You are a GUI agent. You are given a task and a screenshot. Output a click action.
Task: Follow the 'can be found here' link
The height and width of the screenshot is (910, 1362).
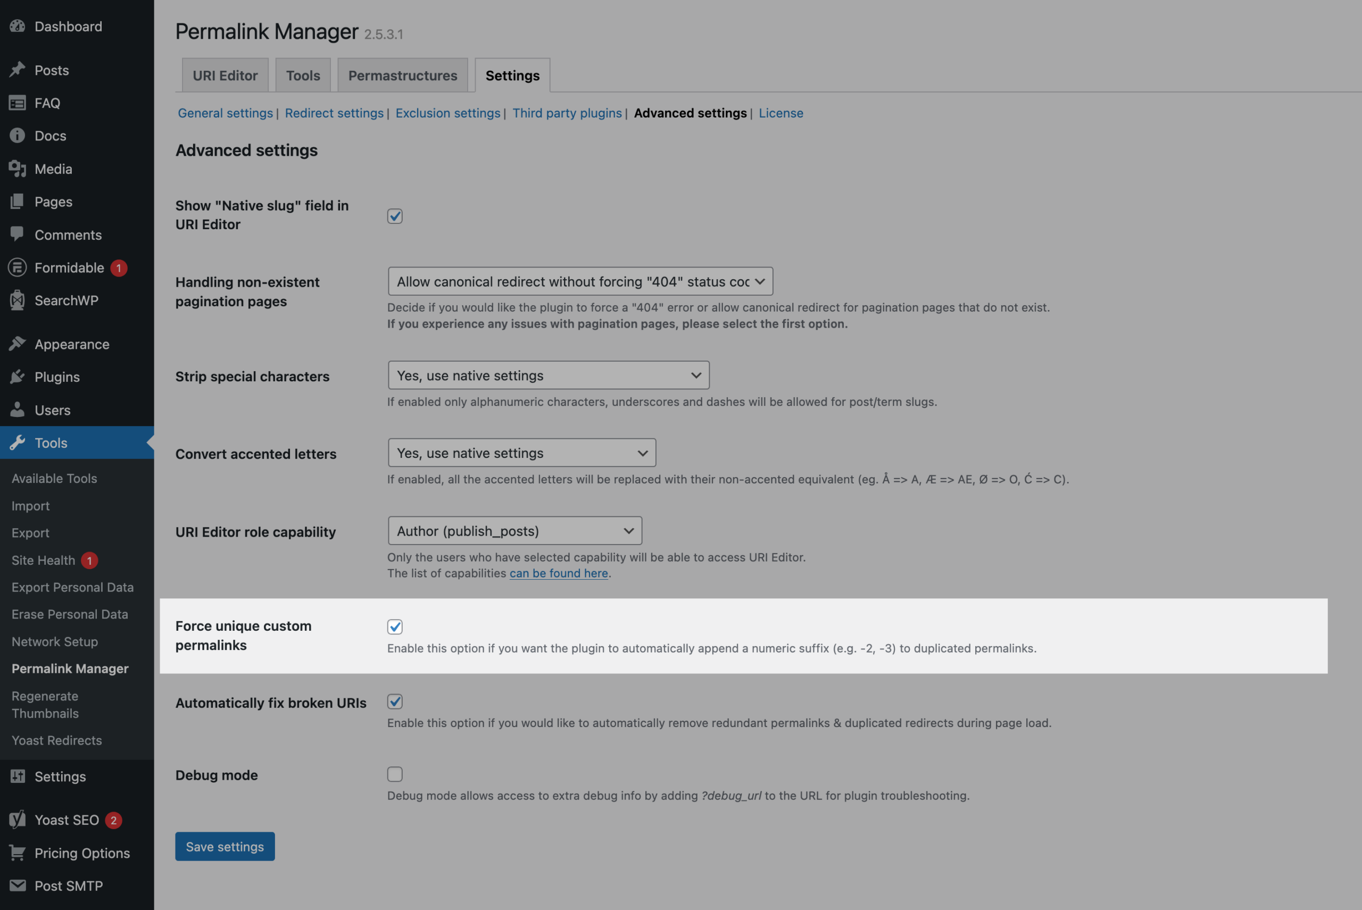559,573
